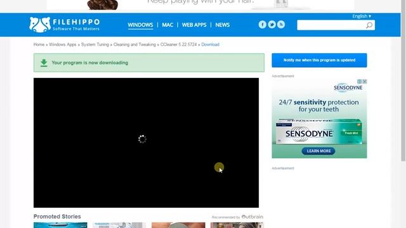The width and height of the screenshot is (406, 228).
Task: Click the top hair banner advertisement
Action: [x=200, y=5]
